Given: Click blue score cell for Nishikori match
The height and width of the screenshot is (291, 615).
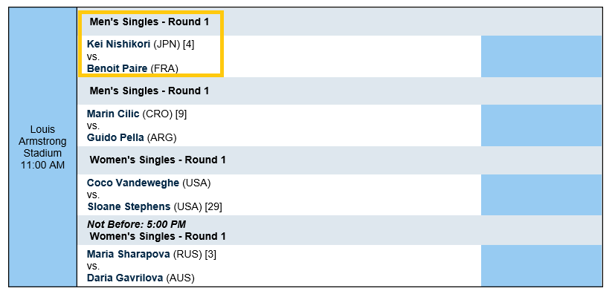Looking at the screenshot, I should click(x=541, y=56).
